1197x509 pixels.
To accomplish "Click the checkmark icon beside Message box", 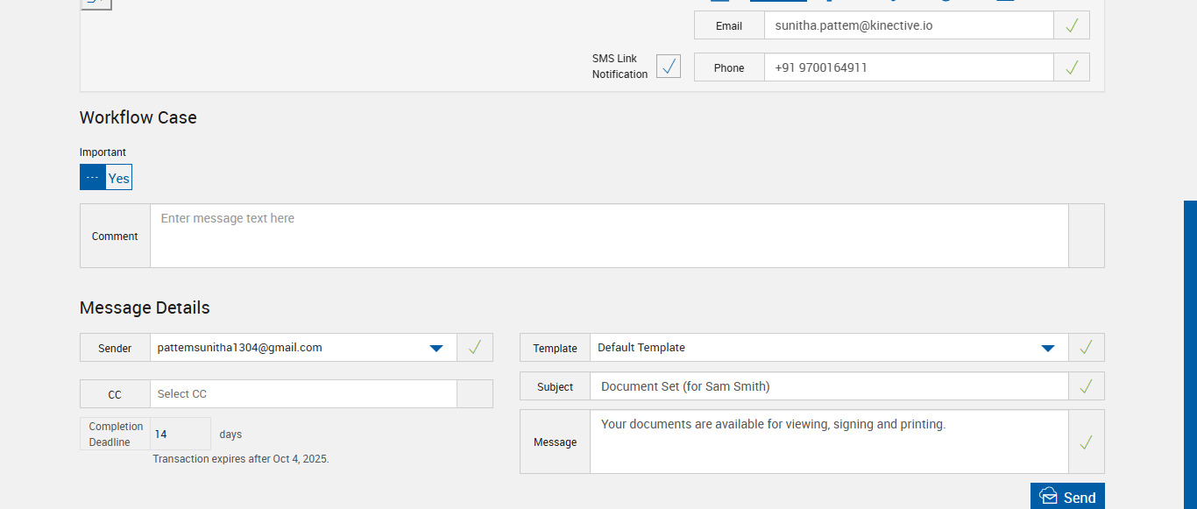I will pyautogui.click(x=1086, y=442).
